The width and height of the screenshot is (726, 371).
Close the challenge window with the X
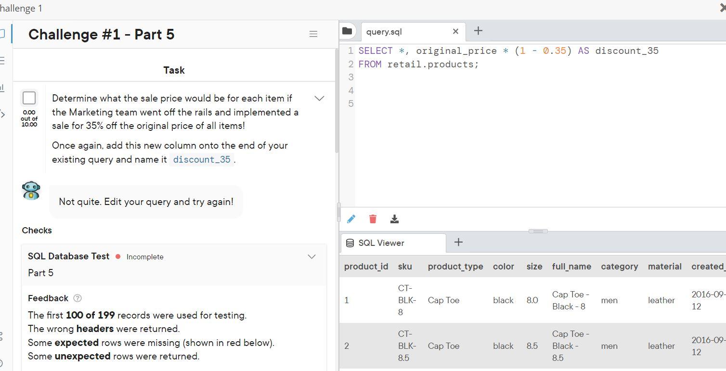click(x=722, y=8)
